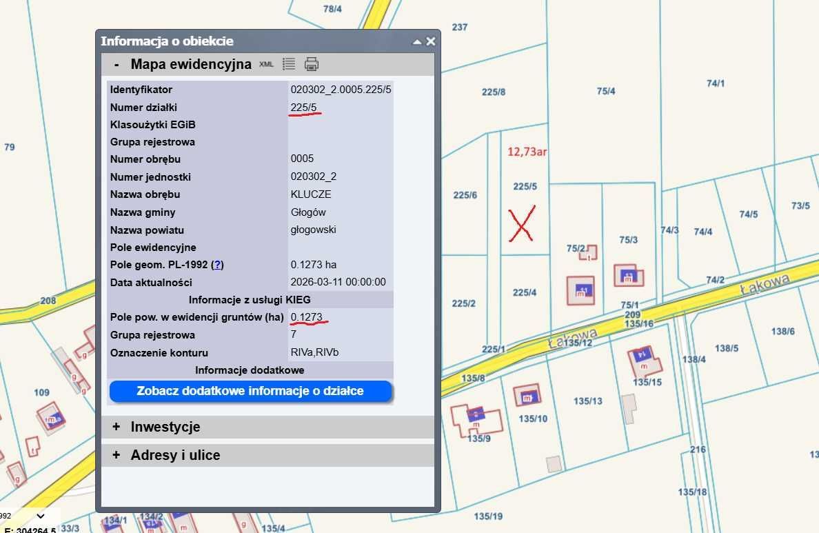Click the yellow road along Łąkowa street
Viewport: 819px width, 533px height.
tap(710, 296)
